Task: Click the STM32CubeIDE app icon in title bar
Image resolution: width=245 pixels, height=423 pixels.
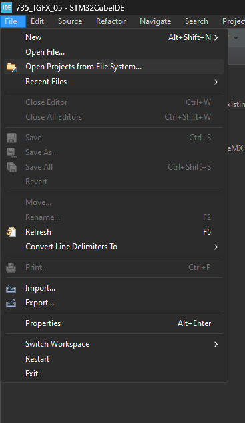Action: click(7, 7)
